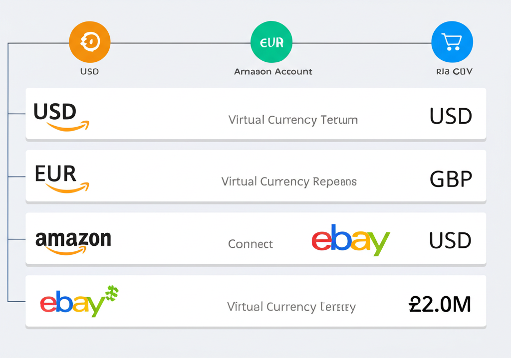Click USD currency on amazon row

tap(450, 241)
